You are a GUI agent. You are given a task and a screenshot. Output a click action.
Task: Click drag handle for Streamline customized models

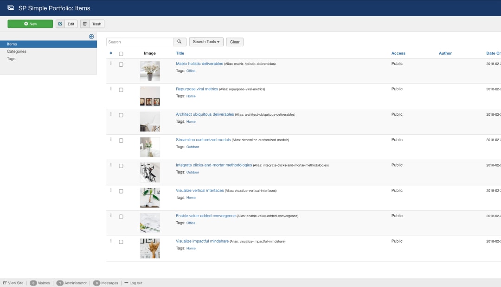[x=111, y=139]
